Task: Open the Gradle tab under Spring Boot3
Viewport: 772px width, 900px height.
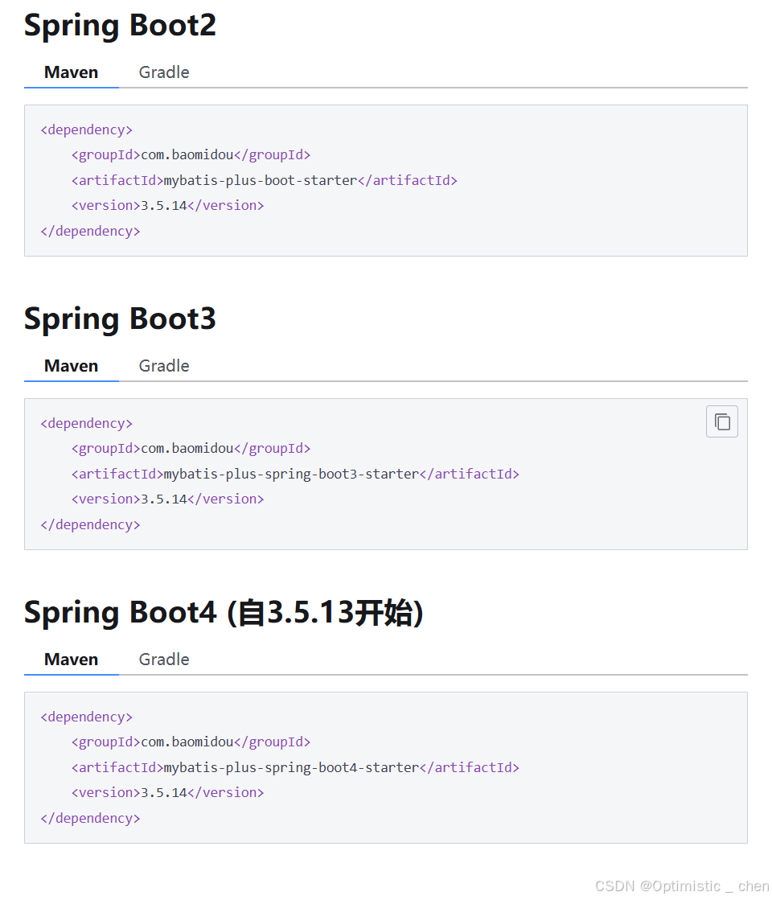Action: [x=163, y=365]
